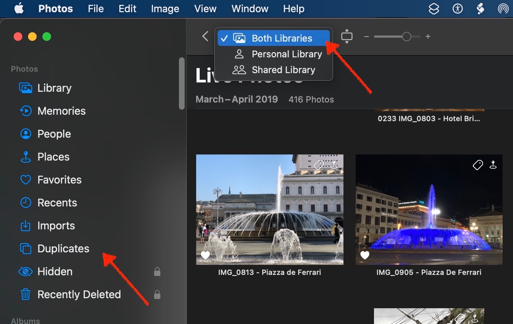
Task: Click the caption 0233 IMG_0803 - Hotel Bri…
Action: pos(429,119)
